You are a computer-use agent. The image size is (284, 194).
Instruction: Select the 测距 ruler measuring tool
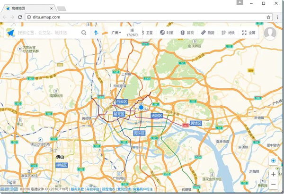coord(208,33)
